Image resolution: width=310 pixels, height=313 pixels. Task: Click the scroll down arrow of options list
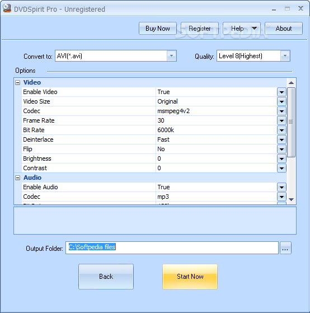tap(291, 199)
